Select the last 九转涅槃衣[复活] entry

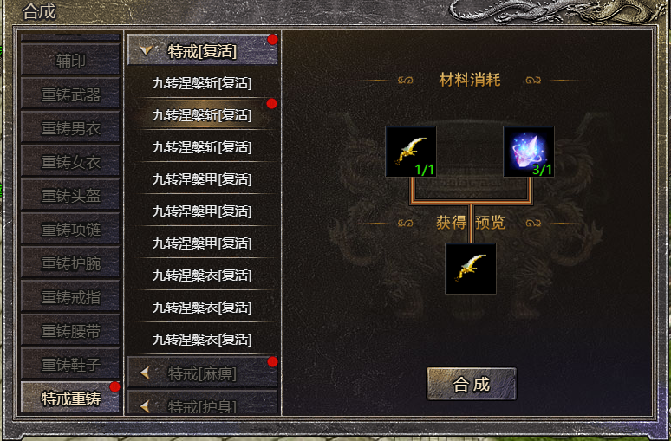(x=202, y=340)
